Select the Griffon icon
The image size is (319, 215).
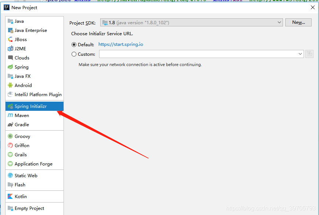tap(10, 145)
